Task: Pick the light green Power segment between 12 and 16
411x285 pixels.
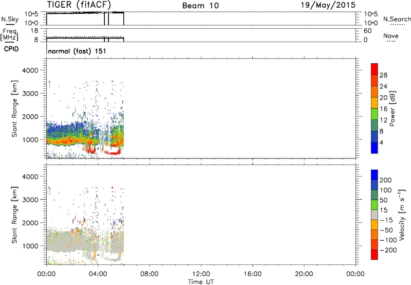Action: point(375,114)
